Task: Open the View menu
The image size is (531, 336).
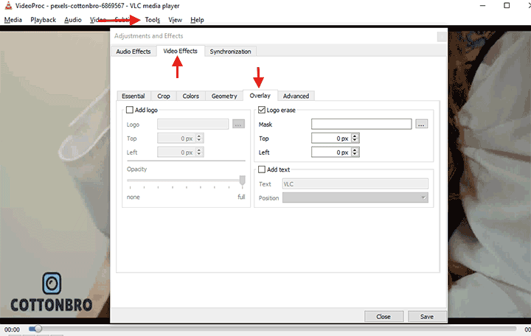Action: tap(175, 20)
